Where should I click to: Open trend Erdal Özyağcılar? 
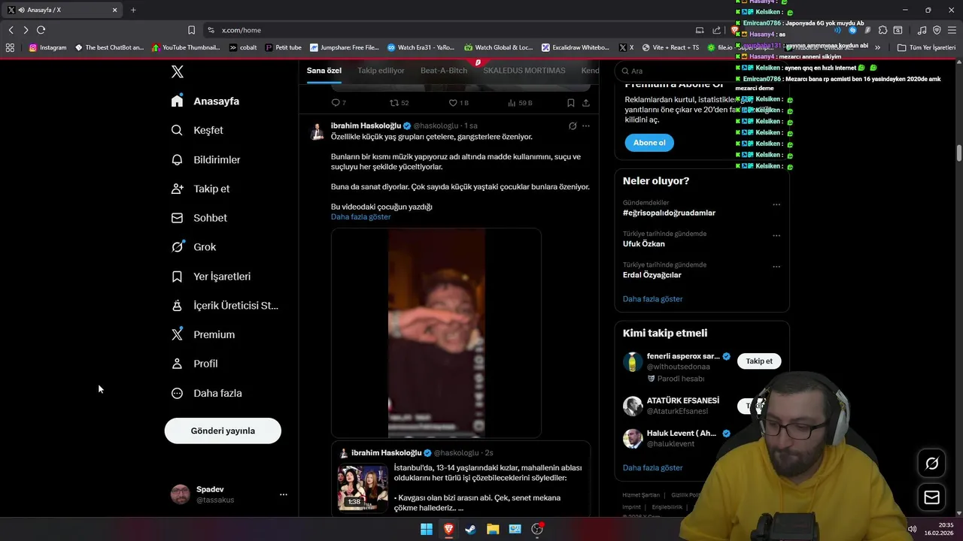652,275
